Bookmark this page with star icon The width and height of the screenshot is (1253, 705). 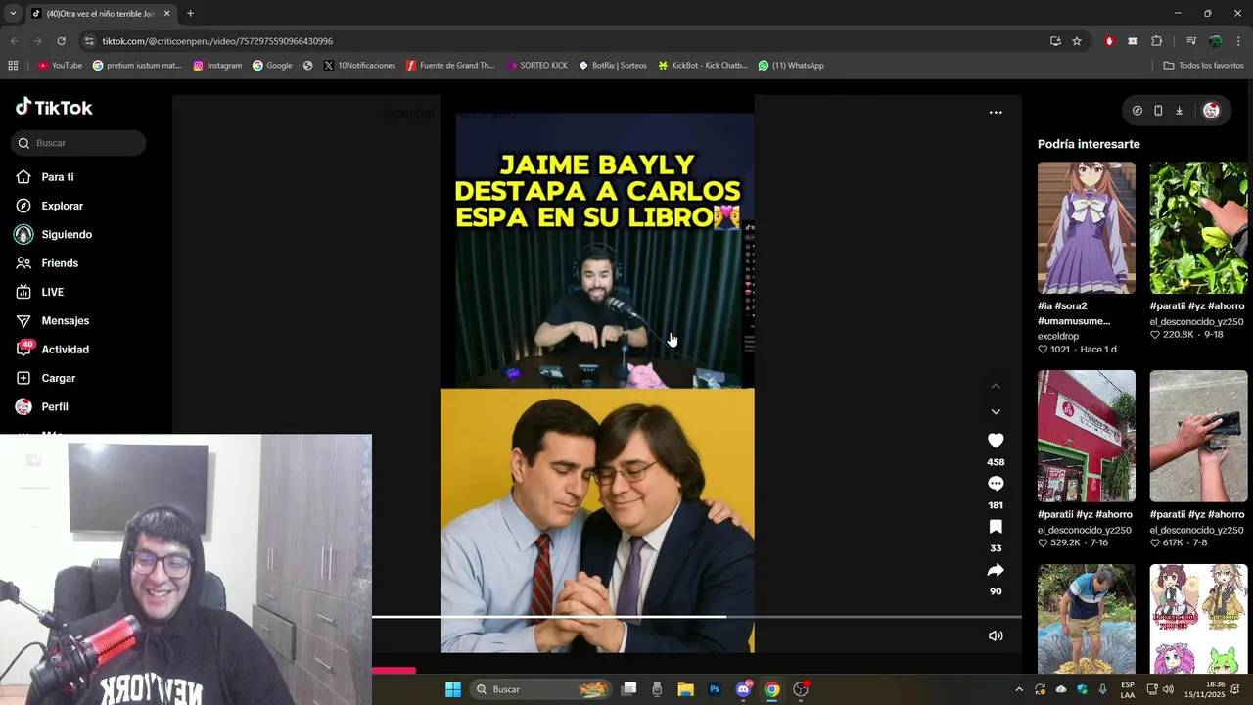tap(1077, 41)
